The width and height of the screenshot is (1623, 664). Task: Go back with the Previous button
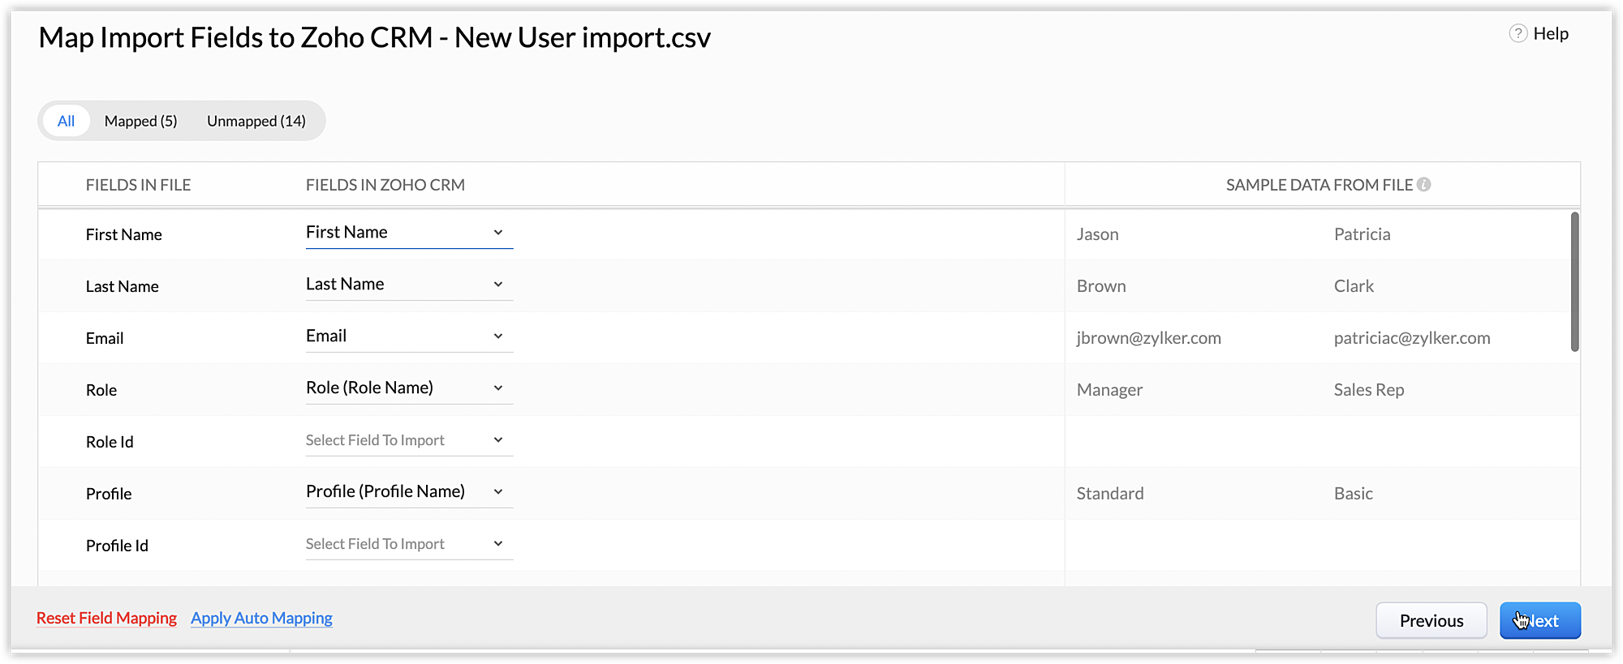click(1431, 620)
